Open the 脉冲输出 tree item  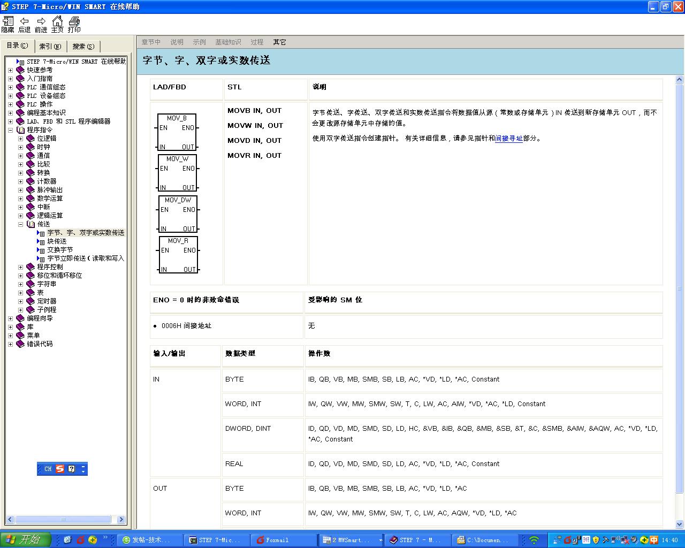tap(50, 190)
